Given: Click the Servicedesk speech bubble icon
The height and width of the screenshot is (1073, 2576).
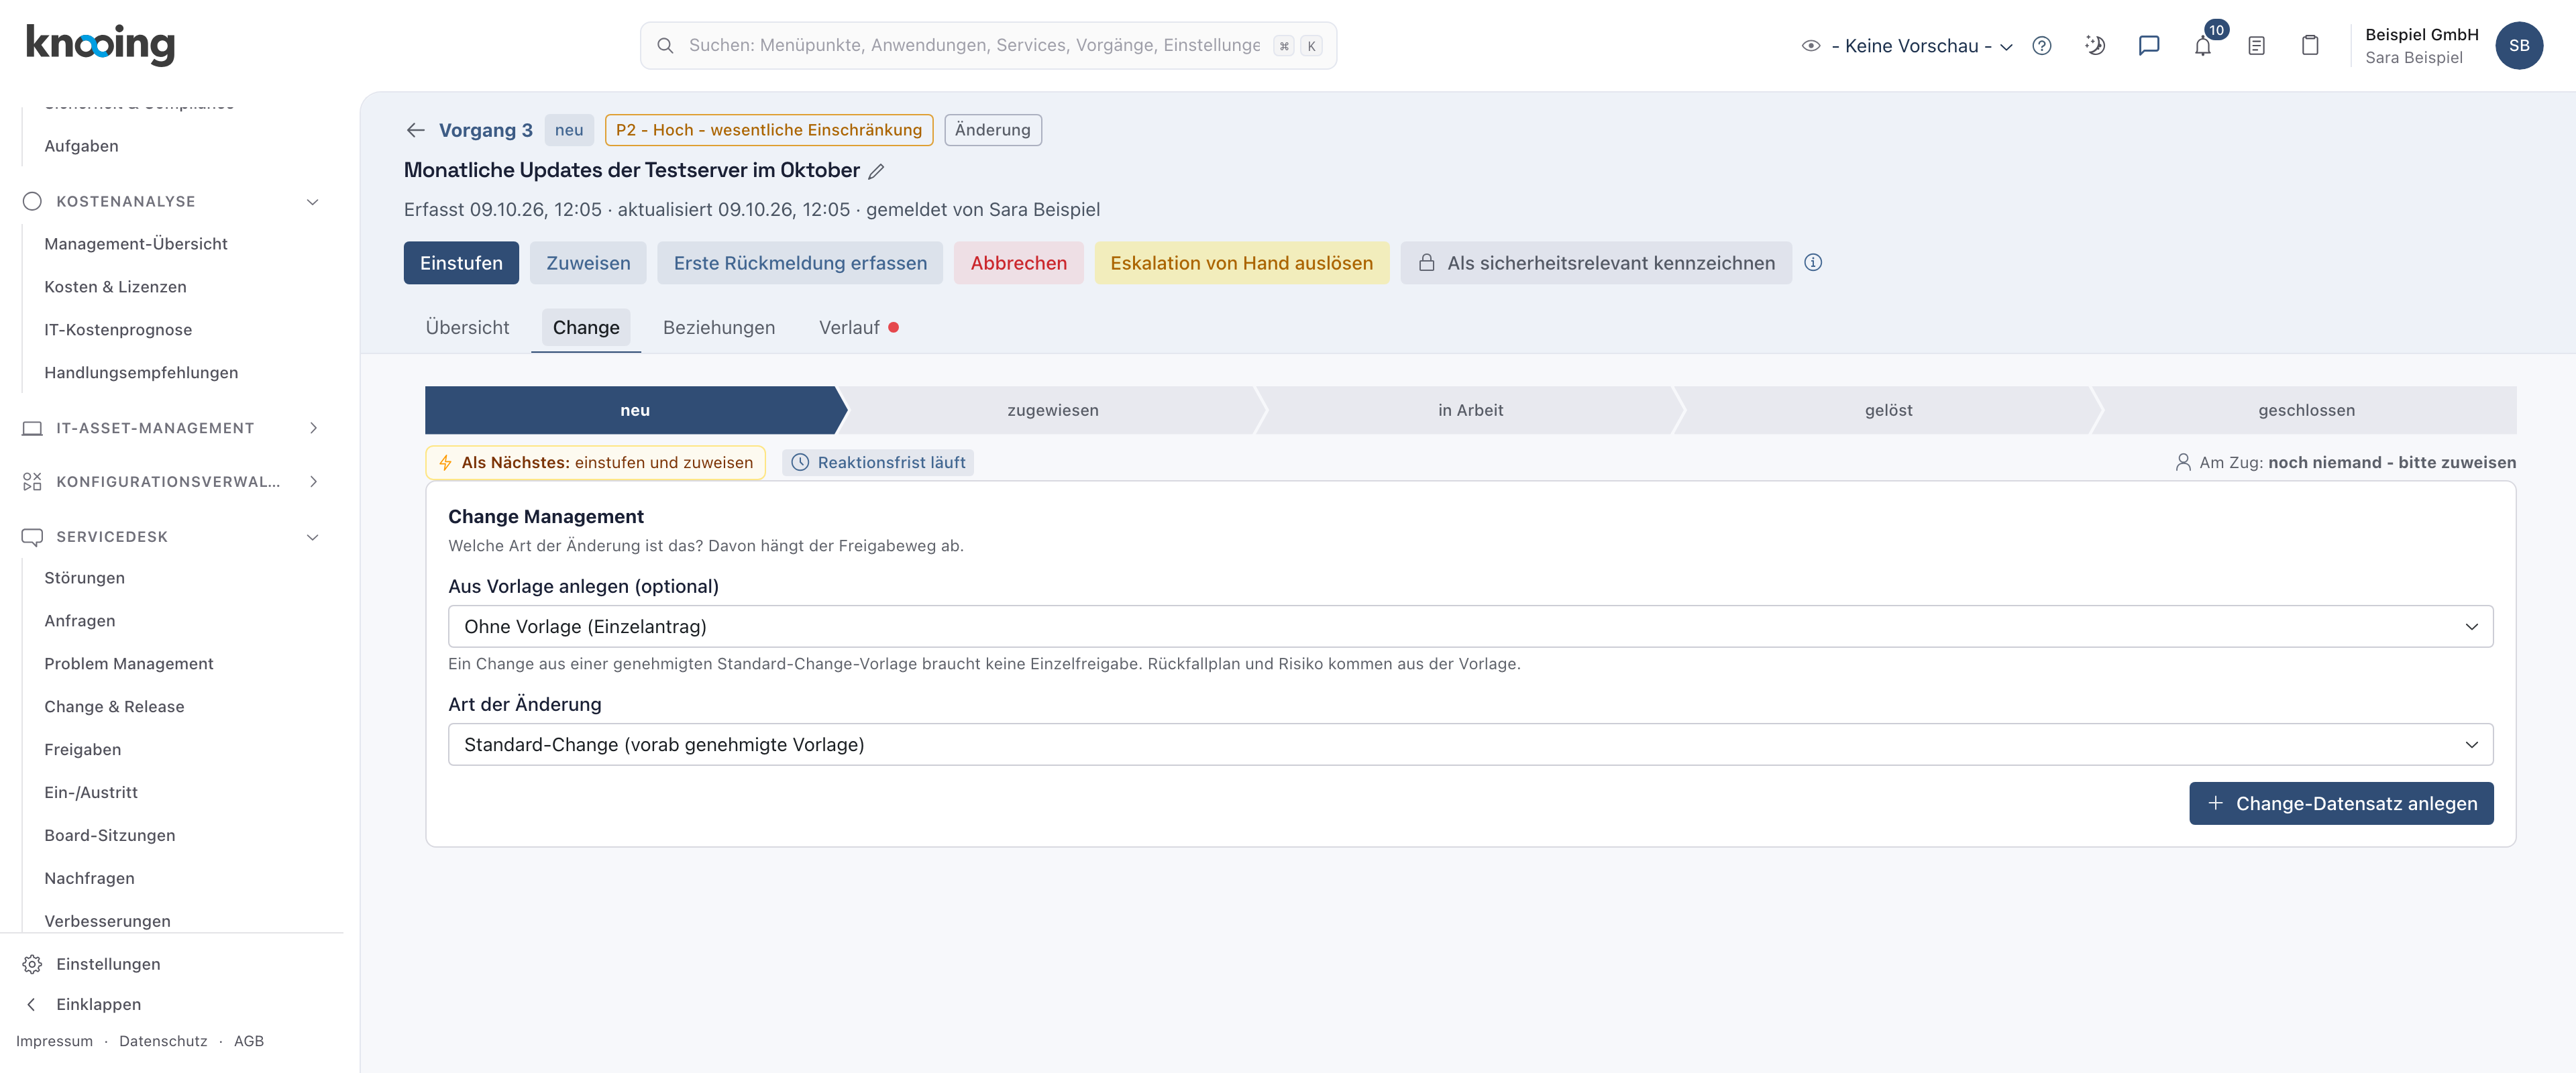Looking at the screenshot, I should [x=32, y=537].
